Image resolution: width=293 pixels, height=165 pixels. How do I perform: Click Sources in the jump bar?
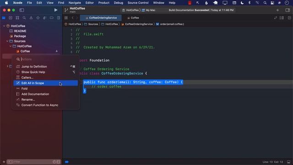point(91,24)
